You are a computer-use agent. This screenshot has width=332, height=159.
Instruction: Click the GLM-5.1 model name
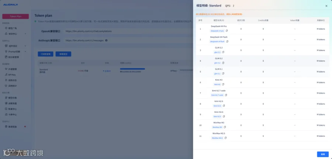(219, 69)
